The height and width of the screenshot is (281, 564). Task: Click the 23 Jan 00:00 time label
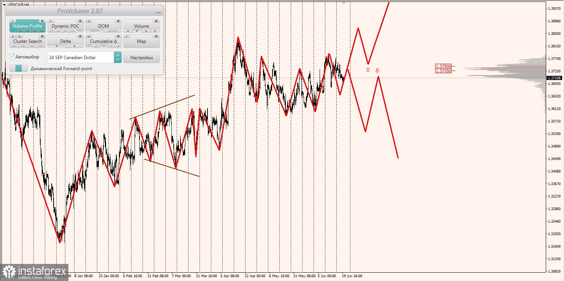pos(108,276)
